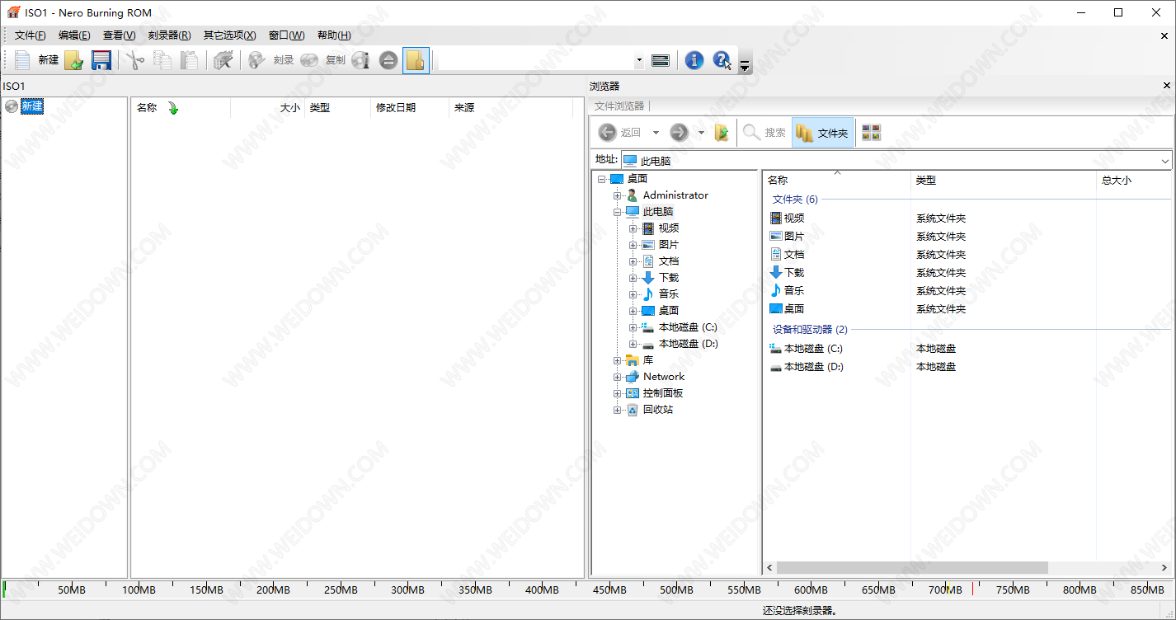The width and height of the screenshot is (1176, 620).
Task: Toggle the file browser panel icon
Action: [x=416, y=60]
